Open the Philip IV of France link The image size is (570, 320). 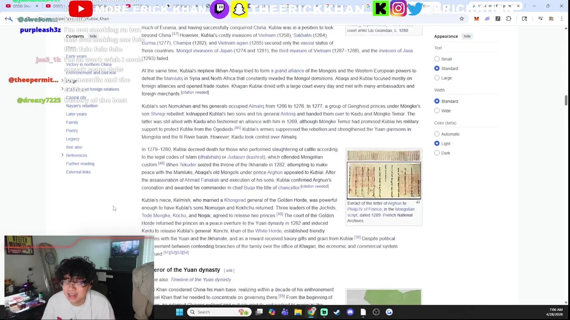[x=364, y=209]
